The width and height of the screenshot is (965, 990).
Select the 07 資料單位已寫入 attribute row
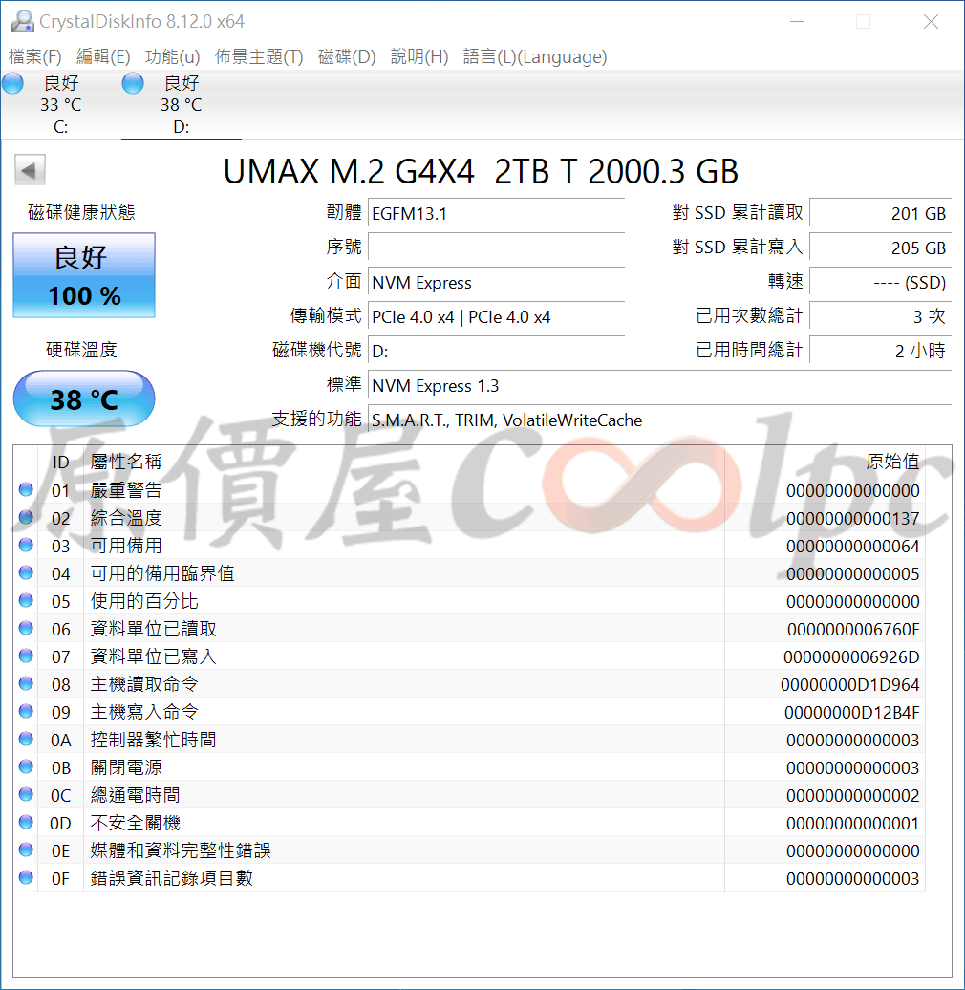pyautogui.click(x=469, y=656)
